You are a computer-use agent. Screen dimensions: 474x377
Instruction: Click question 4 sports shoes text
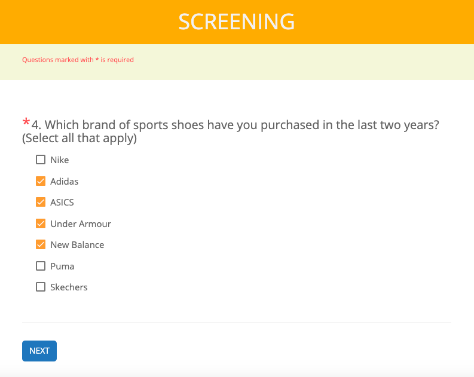(231, 131)
